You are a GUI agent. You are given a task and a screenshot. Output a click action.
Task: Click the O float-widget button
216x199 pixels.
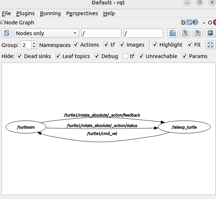tap(210, 23)
